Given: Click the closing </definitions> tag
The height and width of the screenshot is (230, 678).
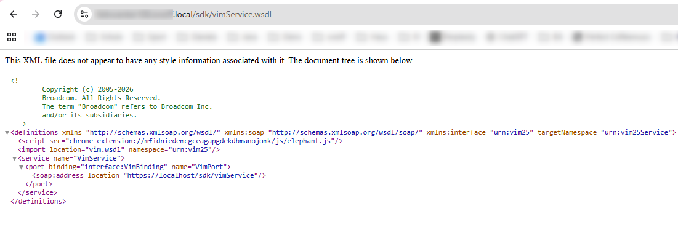Looking at the screenshot, I should click(x=38, y=201).
